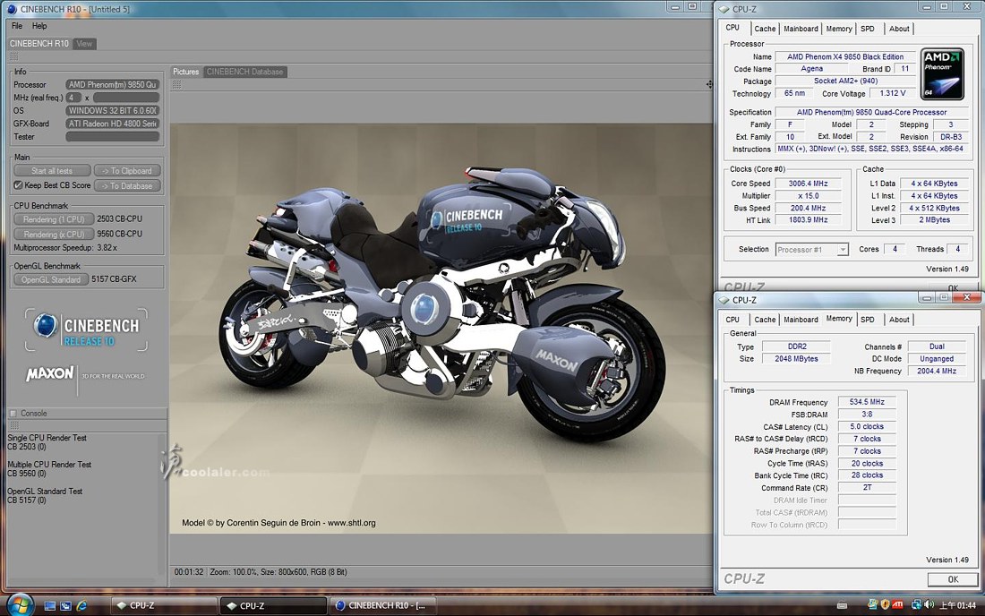Click the CINEBENCH Release 10 logo

click(x=86, y=329)
